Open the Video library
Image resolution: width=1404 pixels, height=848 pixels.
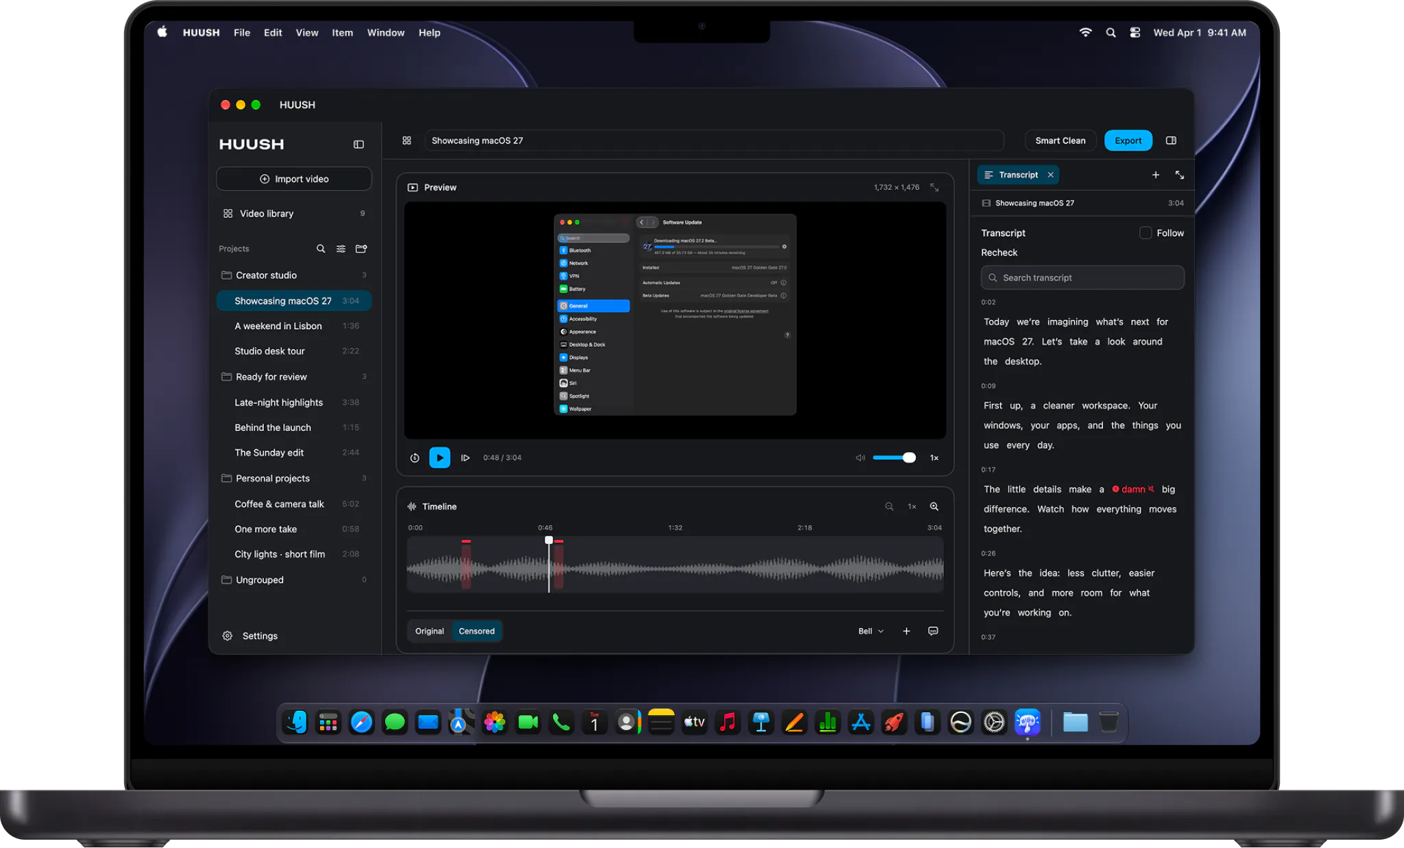pos(294,214)
